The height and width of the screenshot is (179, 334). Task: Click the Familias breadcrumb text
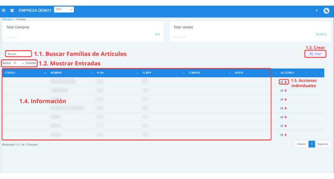(21, 20)
